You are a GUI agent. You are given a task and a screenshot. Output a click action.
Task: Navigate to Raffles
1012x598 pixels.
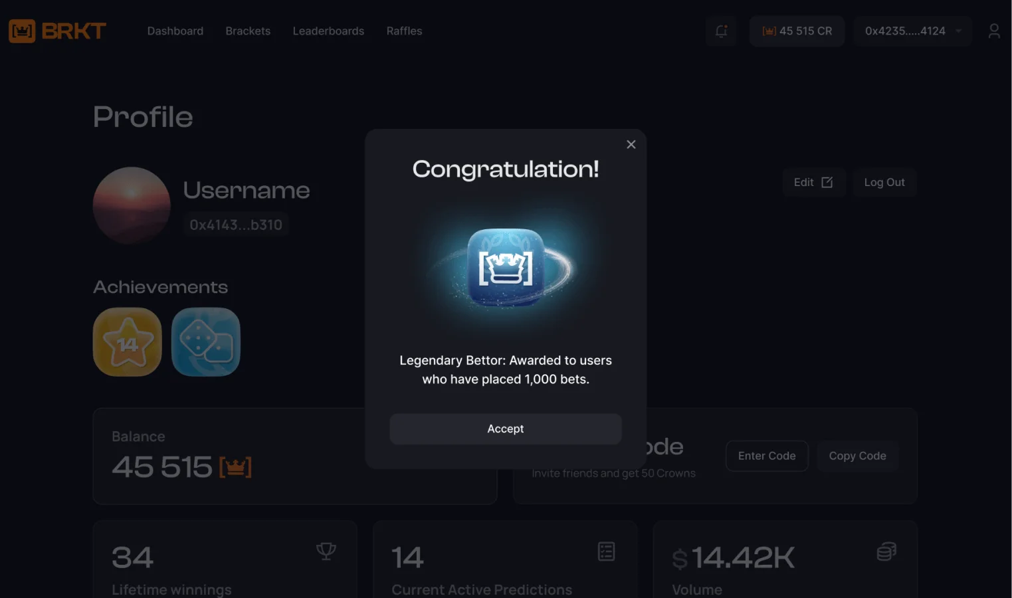click(x=404, y=31)
